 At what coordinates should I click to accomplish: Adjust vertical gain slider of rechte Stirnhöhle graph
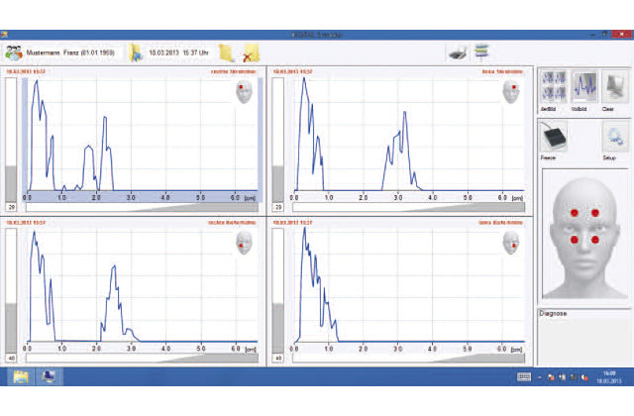[11, 140]
